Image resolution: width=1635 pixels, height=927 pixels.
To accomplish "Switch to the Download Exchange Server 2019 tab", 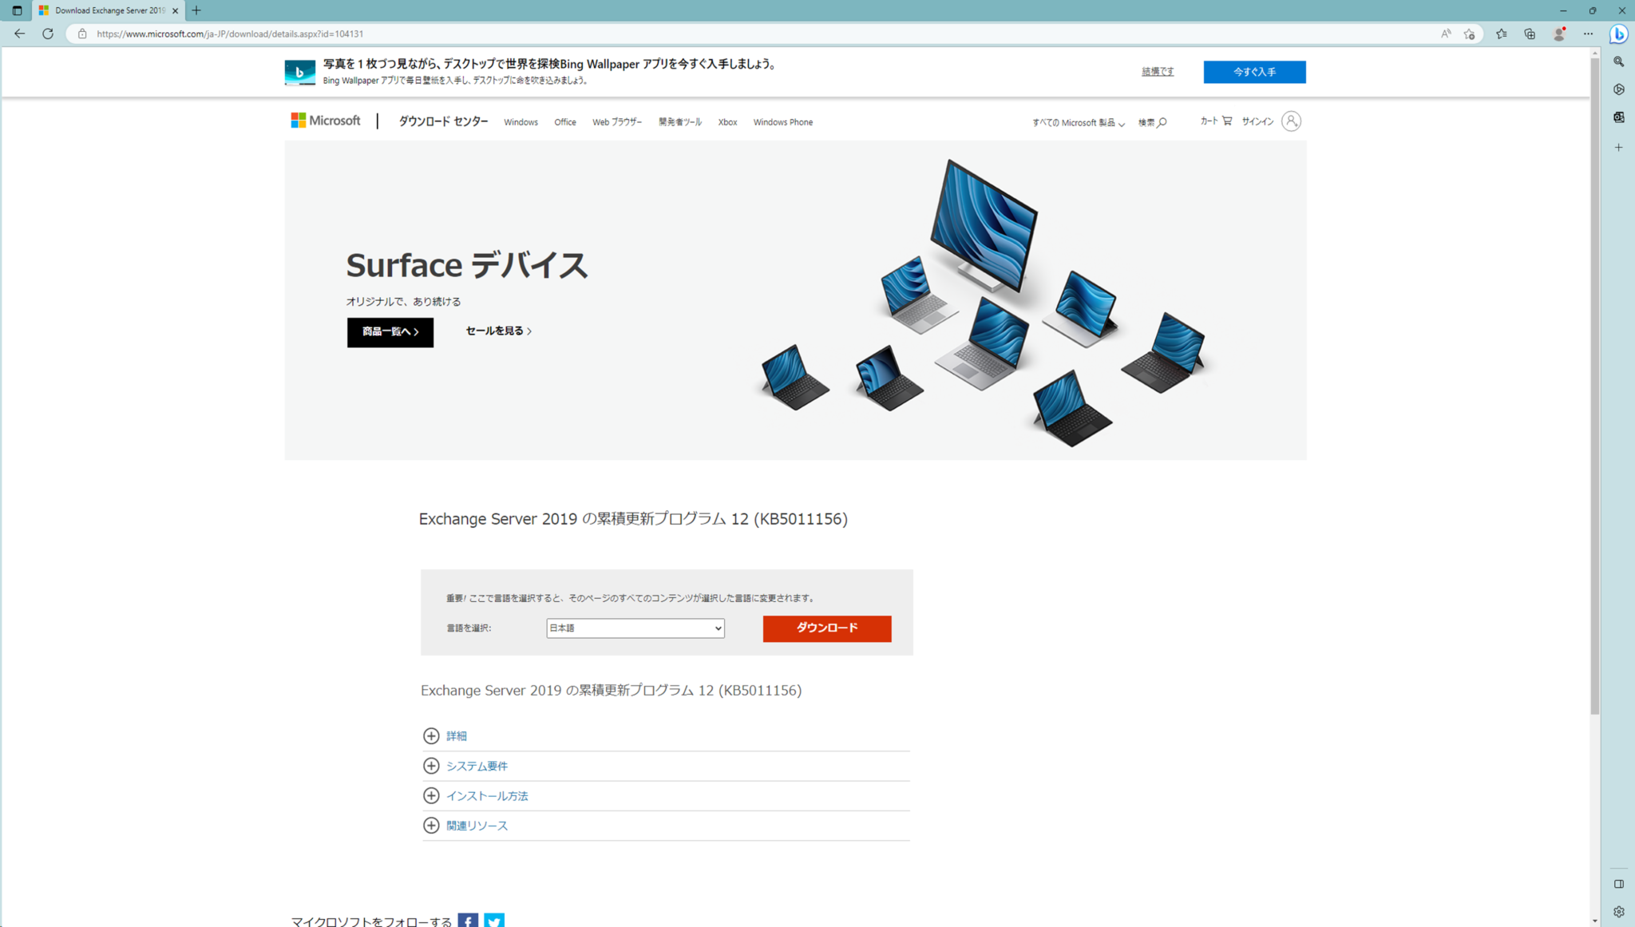I will point(104,10).
